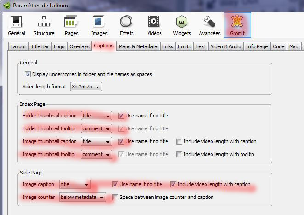
Task: Open the Video length format dropdown
Action: [x=86, y=87]
